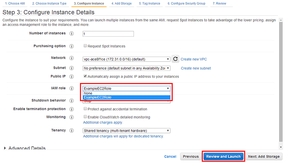The width and height of the screenshot is (285, 163).
Task: Click the info icon next to Subnet
Action: coord(71,68)
